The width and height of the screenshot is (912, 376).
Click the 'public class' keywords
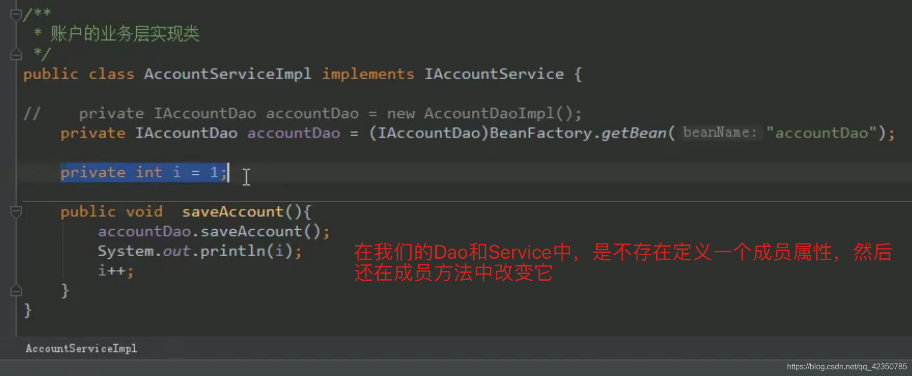[78, 74]
